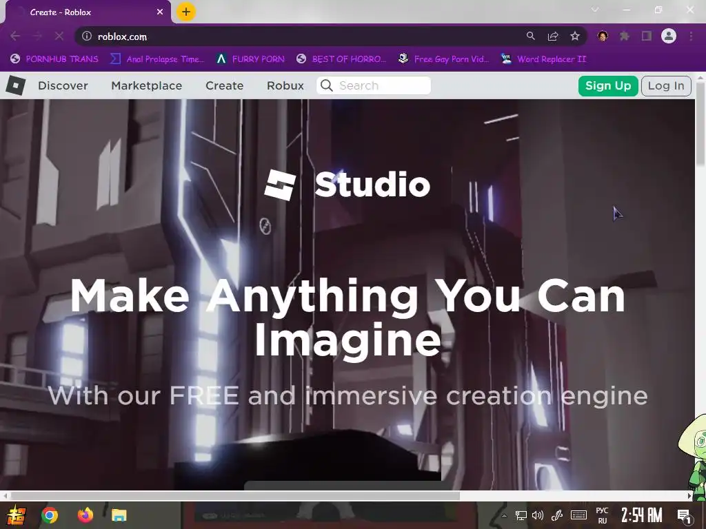
Task: Open the Extensions puzzle icon
Action: 625,36
